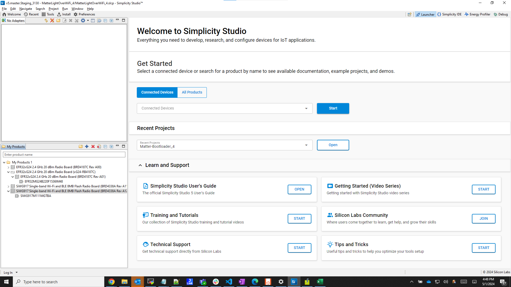Expand all items in My Products toolbar
Screen dimensions: 511x287
[112, 146]
